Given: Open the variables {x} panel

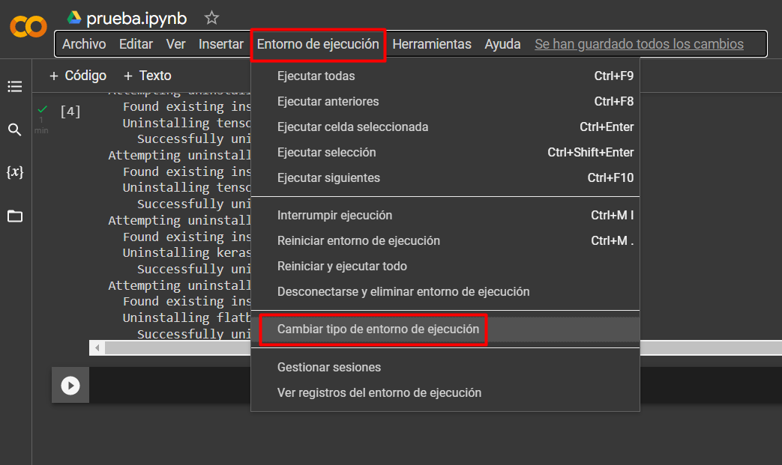Looking at the screenshot, I should [15, 172].
